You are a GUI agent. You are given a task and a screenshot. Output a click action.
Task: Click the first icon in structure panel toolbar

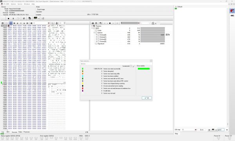point(92,23)
